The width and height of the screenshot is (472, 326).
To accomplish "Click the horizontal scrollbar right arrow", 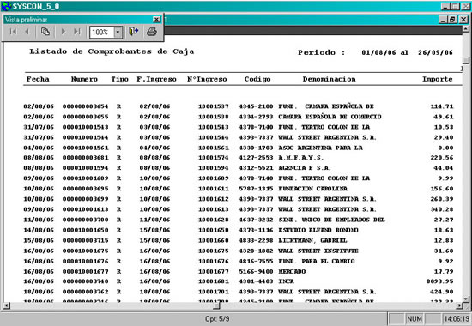I will 459,305.
